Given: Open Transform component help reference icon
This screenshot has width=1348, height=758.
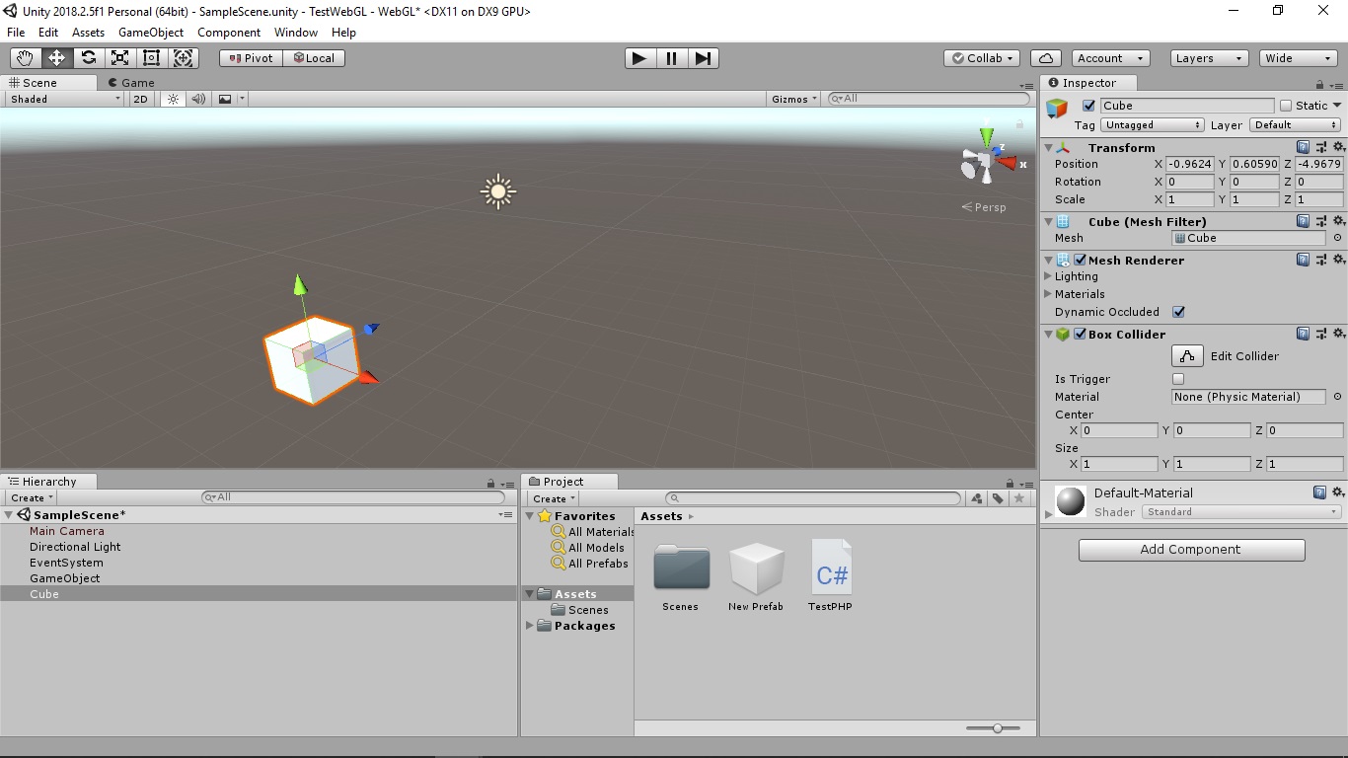Looking at the screenshot, I should (1303, 148).
